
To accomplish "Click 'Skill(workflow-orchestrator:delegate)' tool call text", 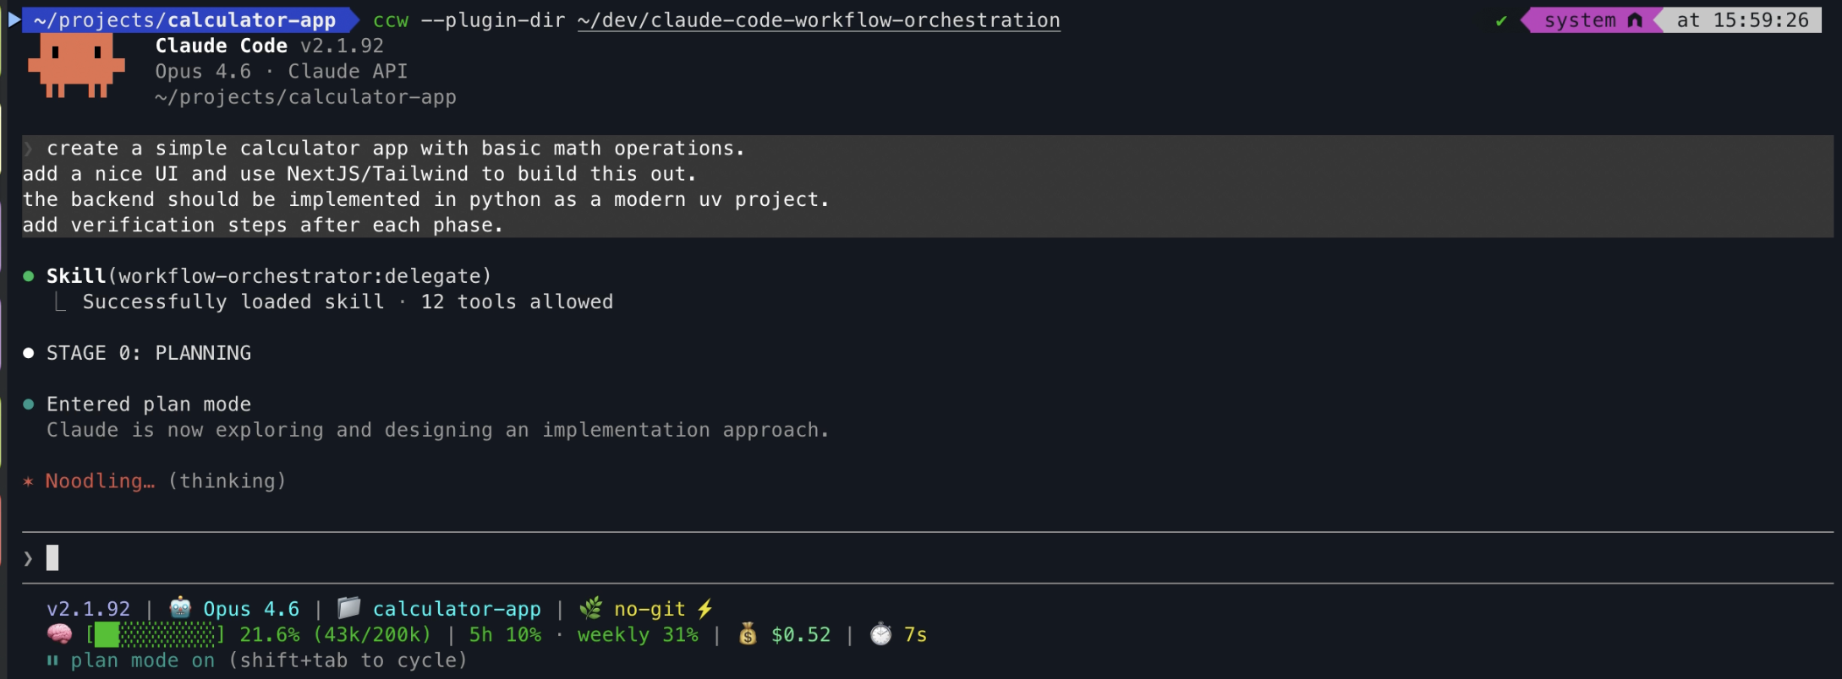I will coord(269,276).
